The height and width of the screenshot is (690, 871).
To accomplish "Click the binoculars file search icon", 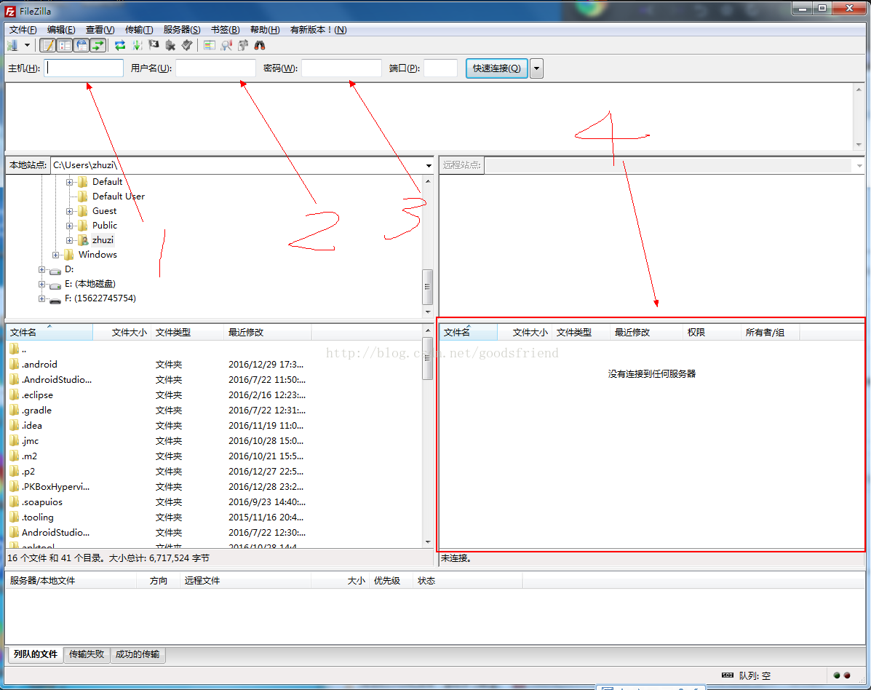I will [260, 46].
